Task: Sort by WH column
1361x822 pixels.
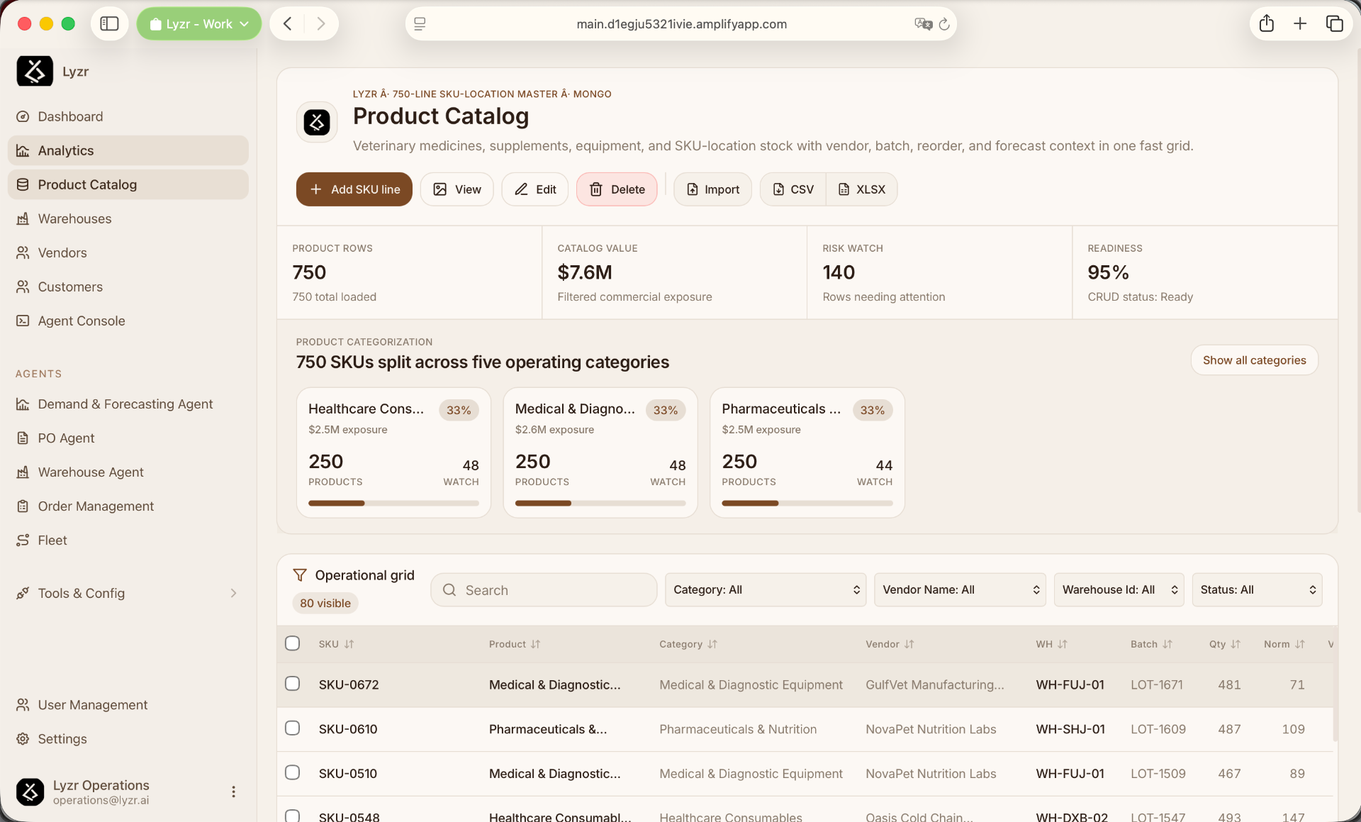Action: tap(1051, 644)
